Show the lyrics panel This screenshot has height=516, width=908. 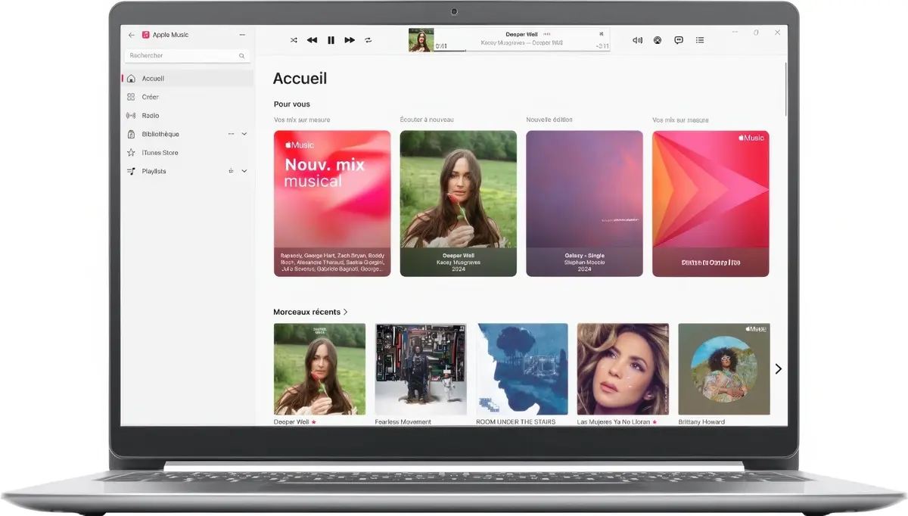679,40
